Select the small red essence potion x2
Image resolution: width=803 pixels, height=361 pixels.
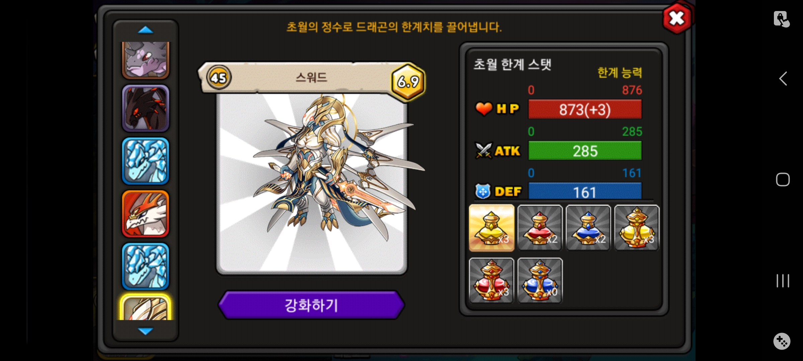[540, 228]
